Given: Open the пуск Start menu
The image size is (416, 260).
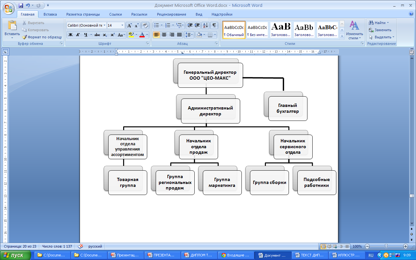Looking at the screenshot, I should click(x=16, y=255).
